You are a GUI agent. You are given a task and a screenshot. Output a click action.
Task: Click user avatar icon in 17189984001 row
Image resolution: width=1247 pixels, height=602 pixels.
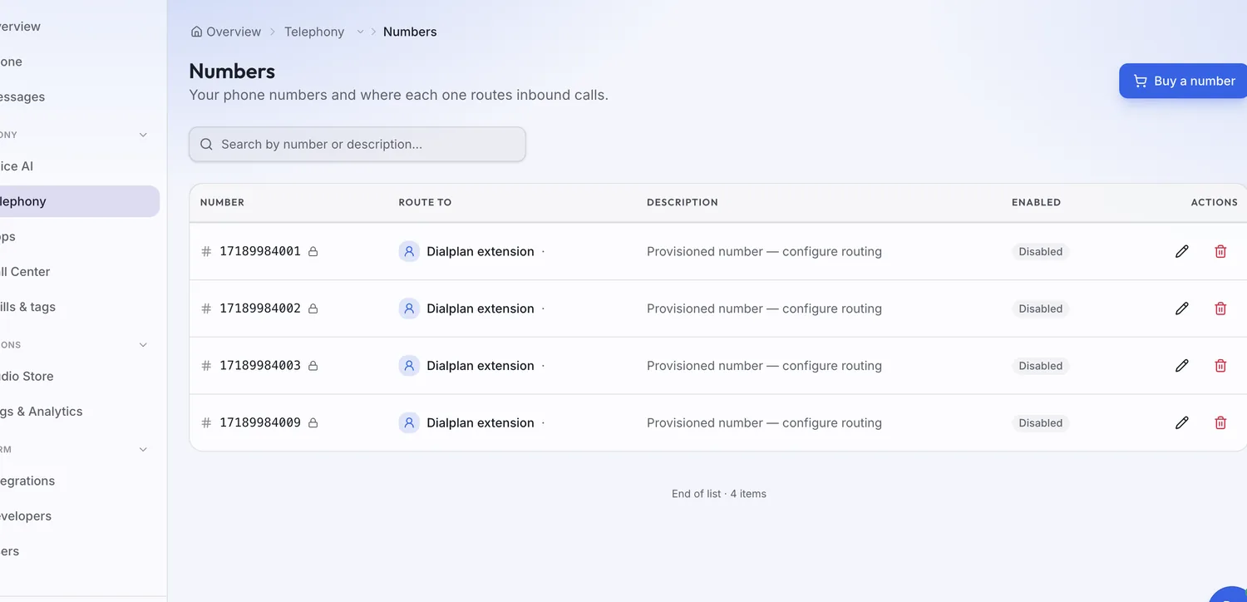pos(409,251)
